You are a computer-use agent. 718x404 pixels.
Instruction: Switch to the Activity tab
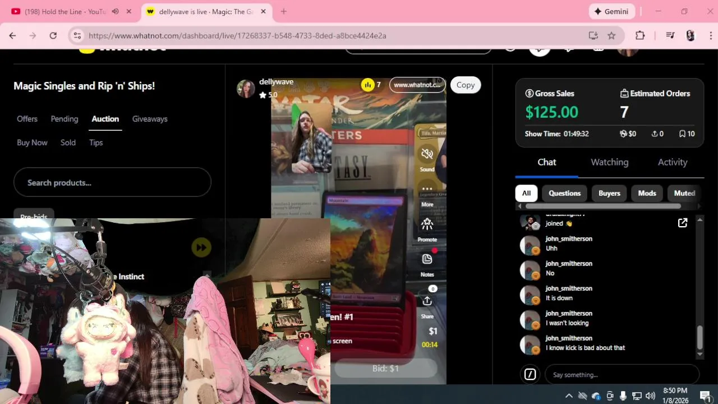pos(673,162)
